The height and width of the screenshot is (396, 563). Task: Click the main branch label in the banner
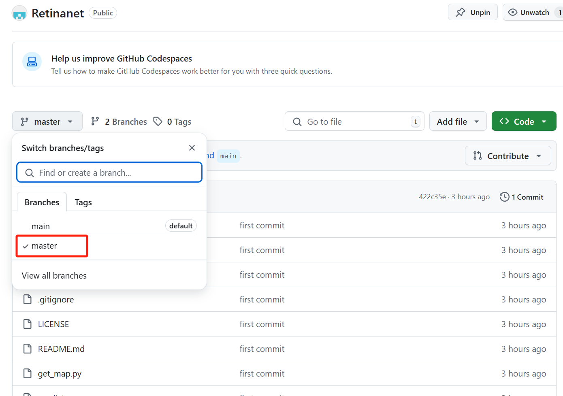point(228,156)
